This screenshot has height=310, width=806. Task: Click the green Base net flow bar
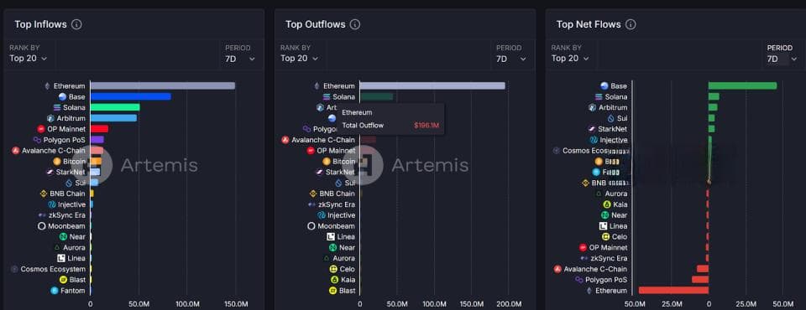point(742,85)
